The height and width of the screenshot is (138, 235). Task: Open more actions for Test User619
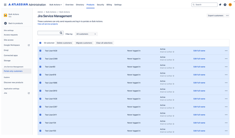click(x=226, y=75)
